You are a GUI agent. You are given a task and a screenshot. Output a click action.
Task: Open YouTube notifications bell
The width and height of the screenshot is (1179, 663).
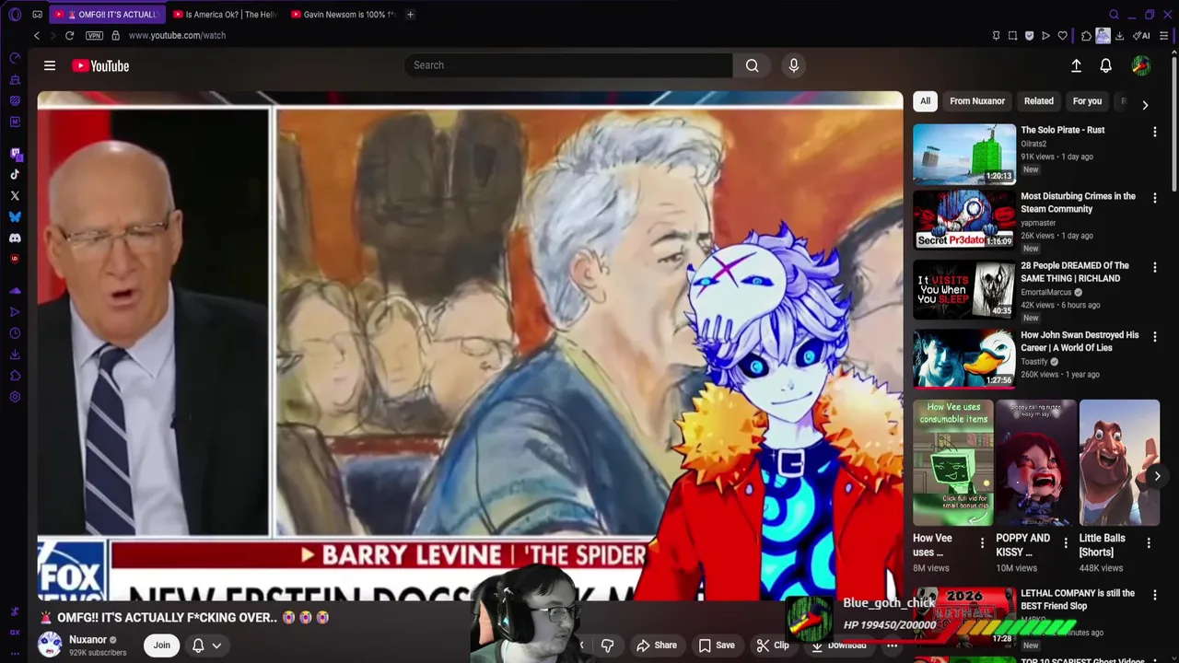(1106, 65)
